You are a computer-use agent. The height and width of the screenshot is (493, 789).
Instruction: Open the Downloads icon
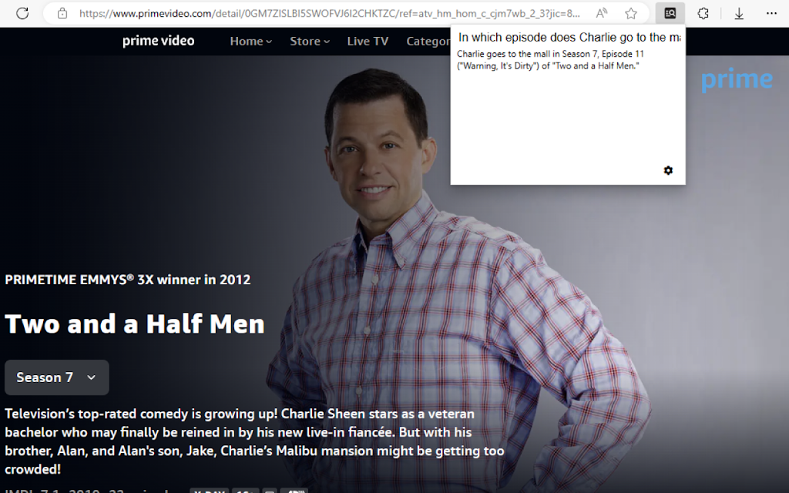tap(739, 14)
